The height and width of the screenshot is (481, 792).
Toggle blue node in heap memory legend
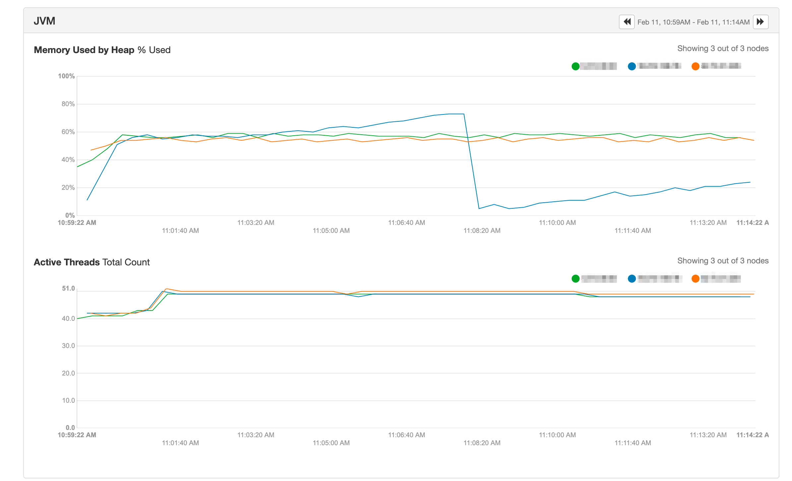coord(632,66)
